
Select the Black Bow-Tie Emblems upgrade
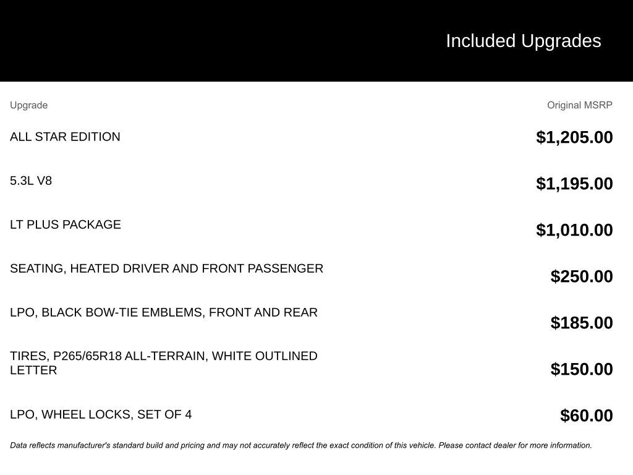point(164,312)
